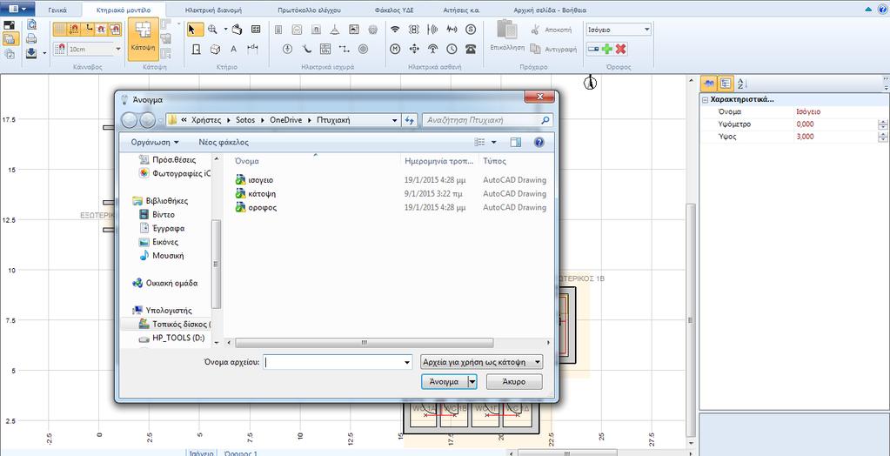The width and height of the screenshot is (890, 456).
Task: Click the zoom magnifier tool
Action: 213,30
